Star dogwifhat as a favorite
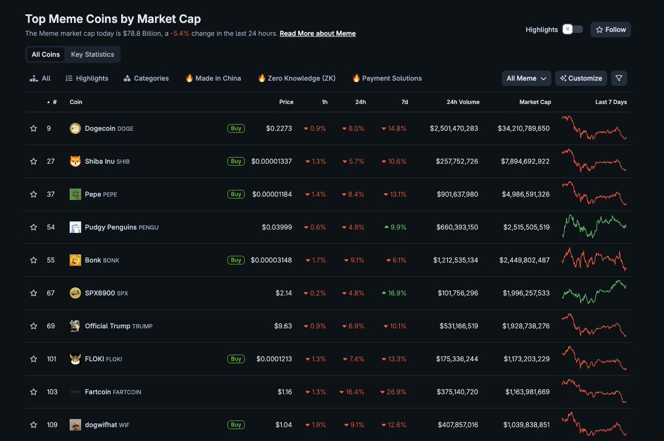Image resolution: width=664 pixels, height=441 pixels. pyautogui.click(x=34, y=425)
